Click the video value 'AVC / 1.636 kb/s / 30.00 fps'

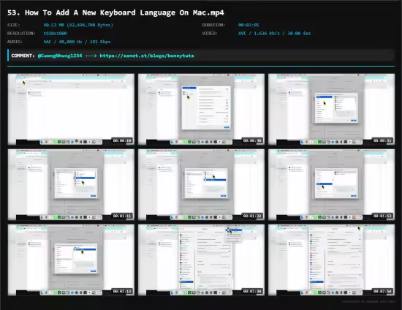pos(274,34)
